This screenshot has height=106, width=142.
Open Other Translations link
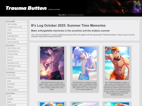[17, 90]
